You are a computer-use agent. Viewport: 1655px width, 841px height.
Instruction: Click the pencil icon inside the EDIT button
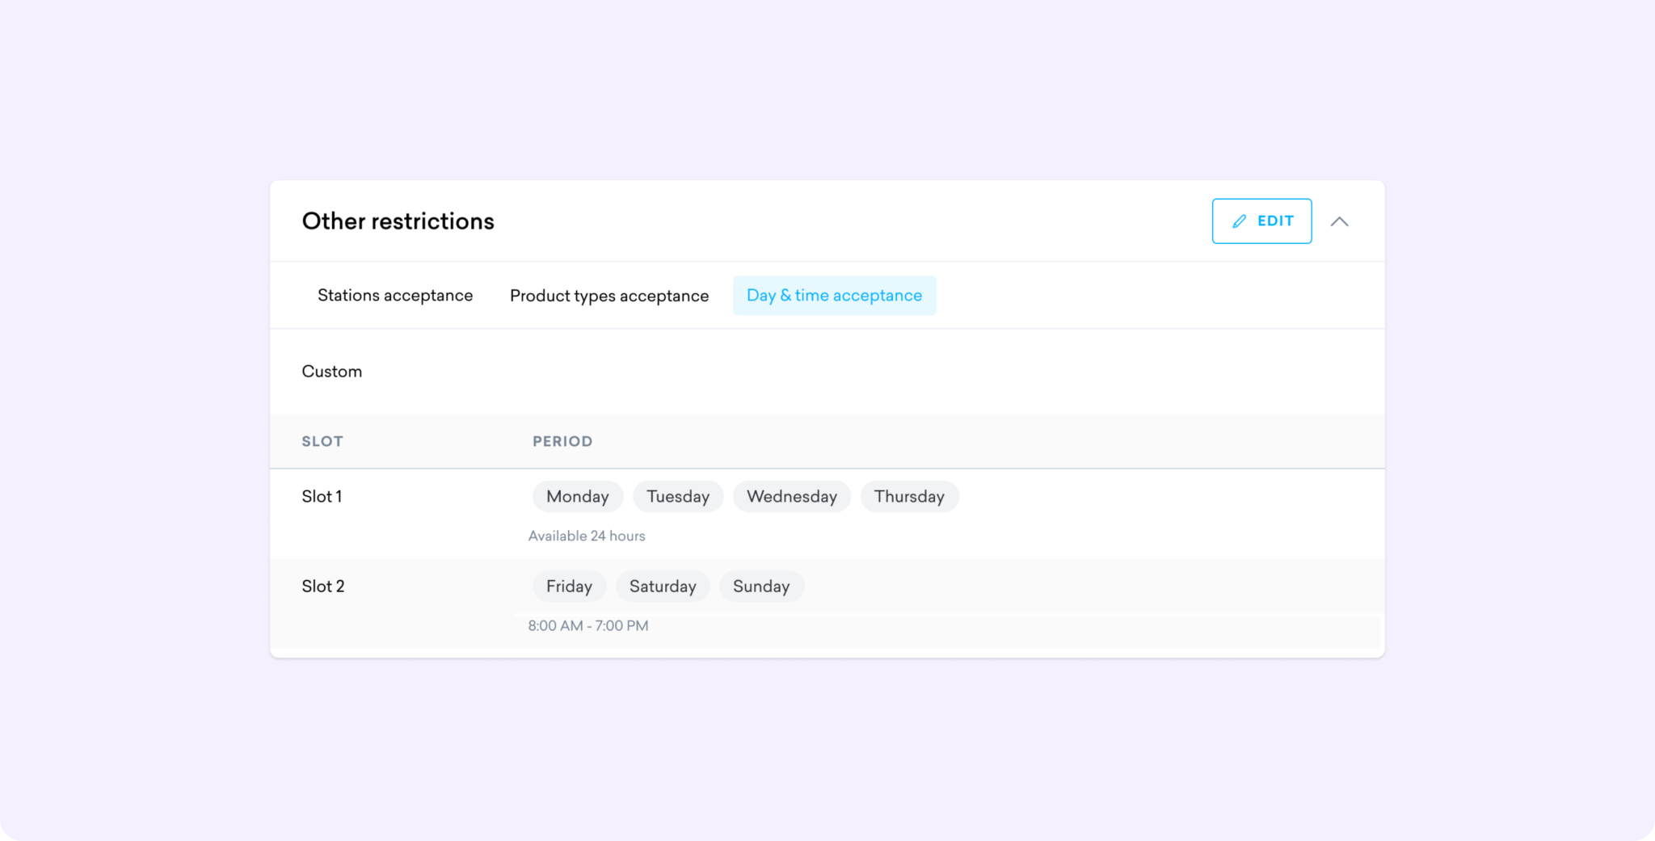click(x=1240, y=221)
